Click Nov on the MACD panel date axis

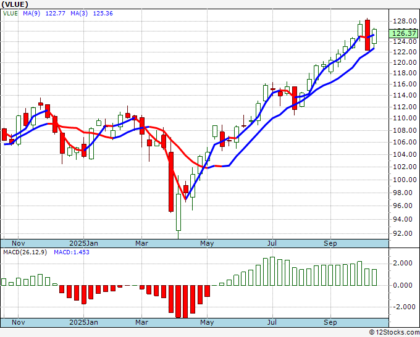[19, 322]
